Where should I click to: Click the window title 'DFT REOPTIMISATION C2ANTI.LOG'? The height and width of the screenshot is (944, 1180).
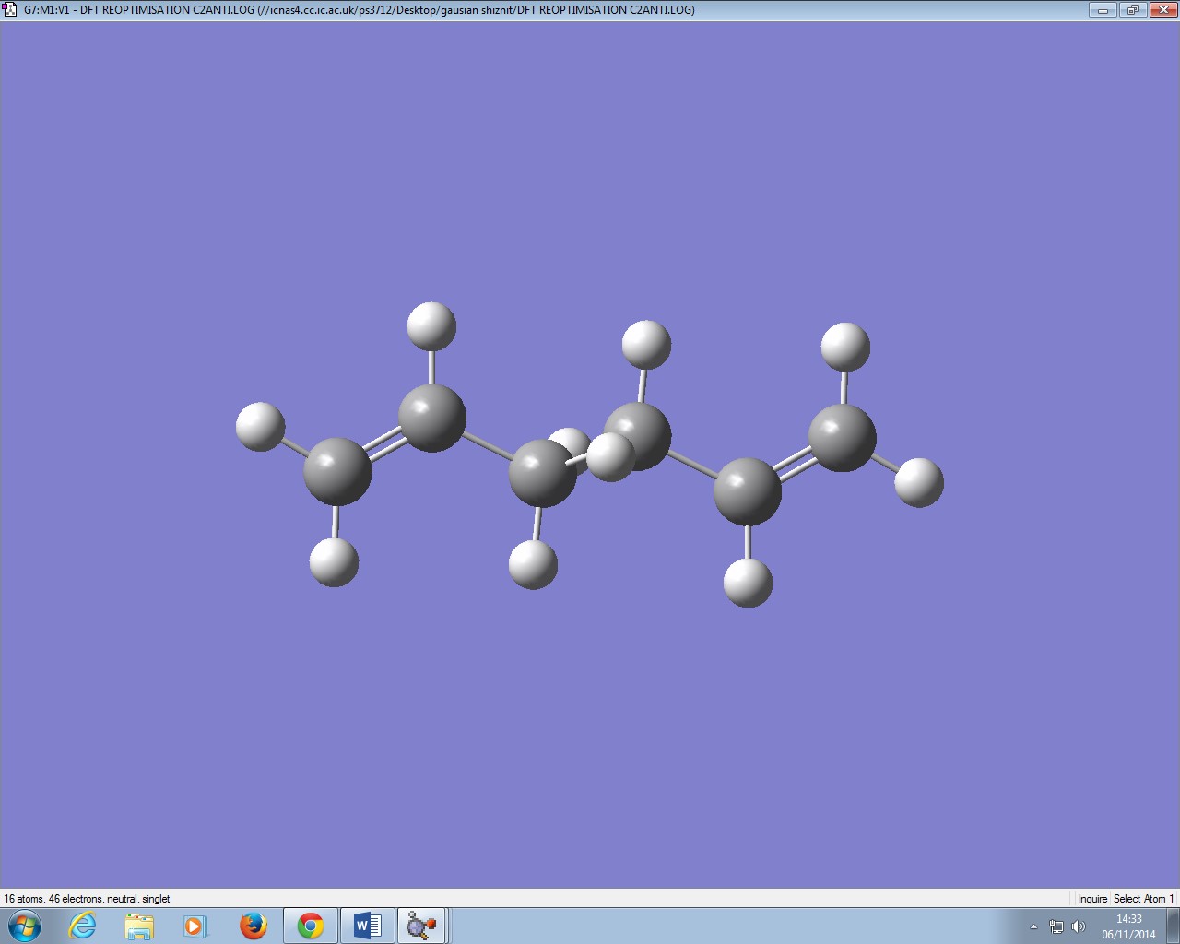[360, 10]
